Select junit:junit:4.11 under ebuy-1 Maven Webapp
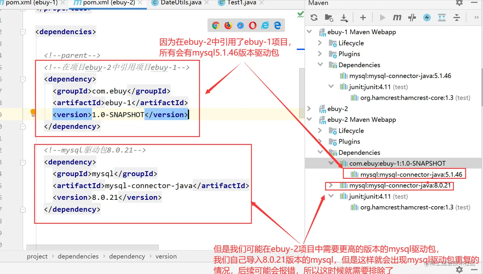483x274 pixels. point(373,87)
